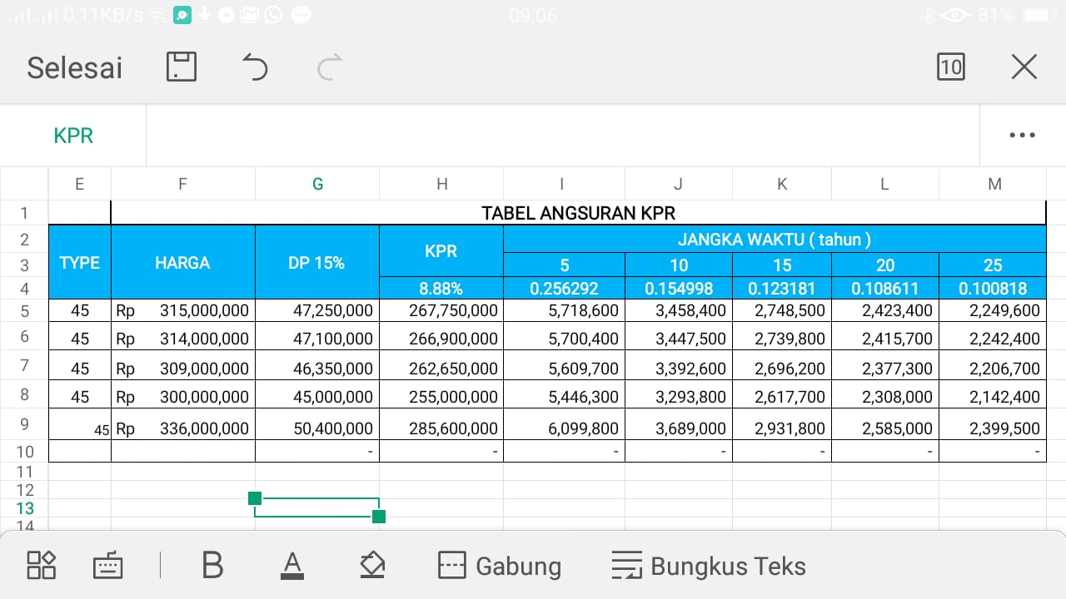This screenshot has width=1066, height=599.
Task: Select the fill color bucket icon
Action: click(372, 565)
